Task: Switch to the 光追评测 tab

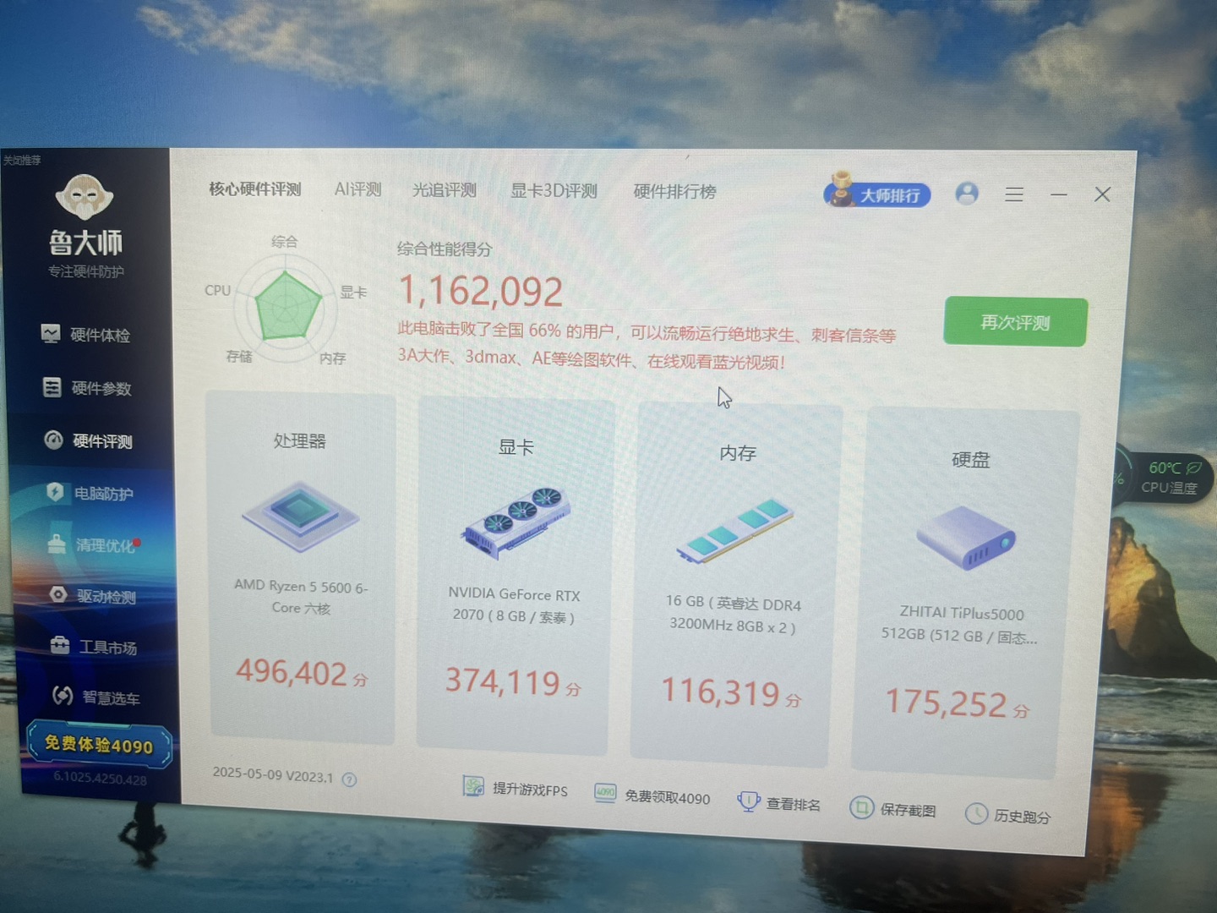Action: [445, 190]
